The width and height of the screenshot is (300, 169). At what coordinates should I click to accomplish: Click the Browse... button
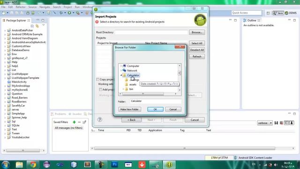point(197,32)
